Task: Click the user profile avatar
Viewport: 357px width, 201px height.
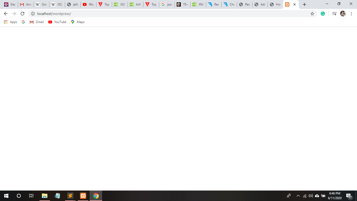Action: 343,14
